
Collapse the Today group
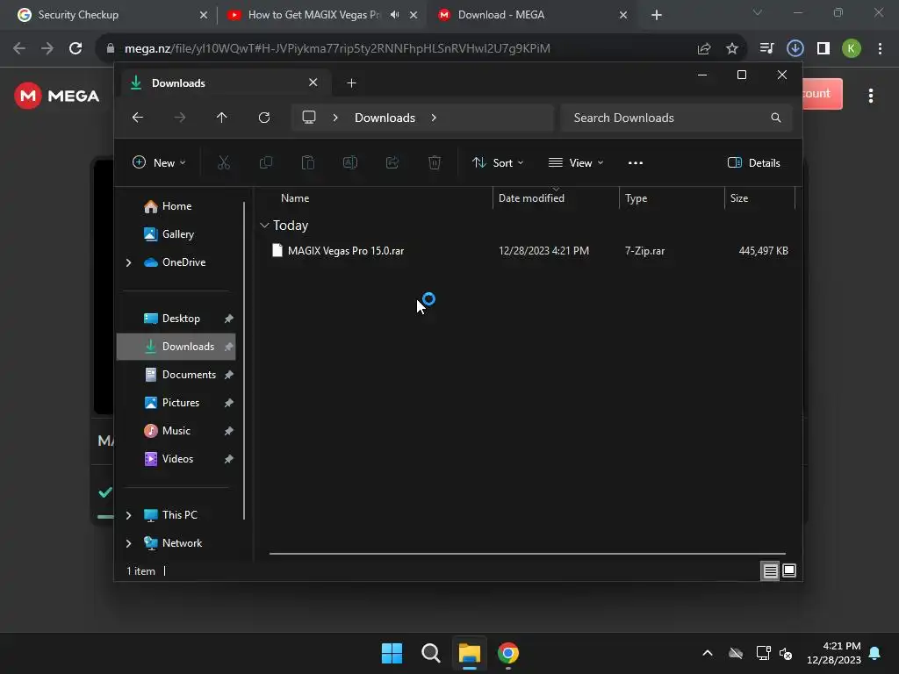click(264, 226)
